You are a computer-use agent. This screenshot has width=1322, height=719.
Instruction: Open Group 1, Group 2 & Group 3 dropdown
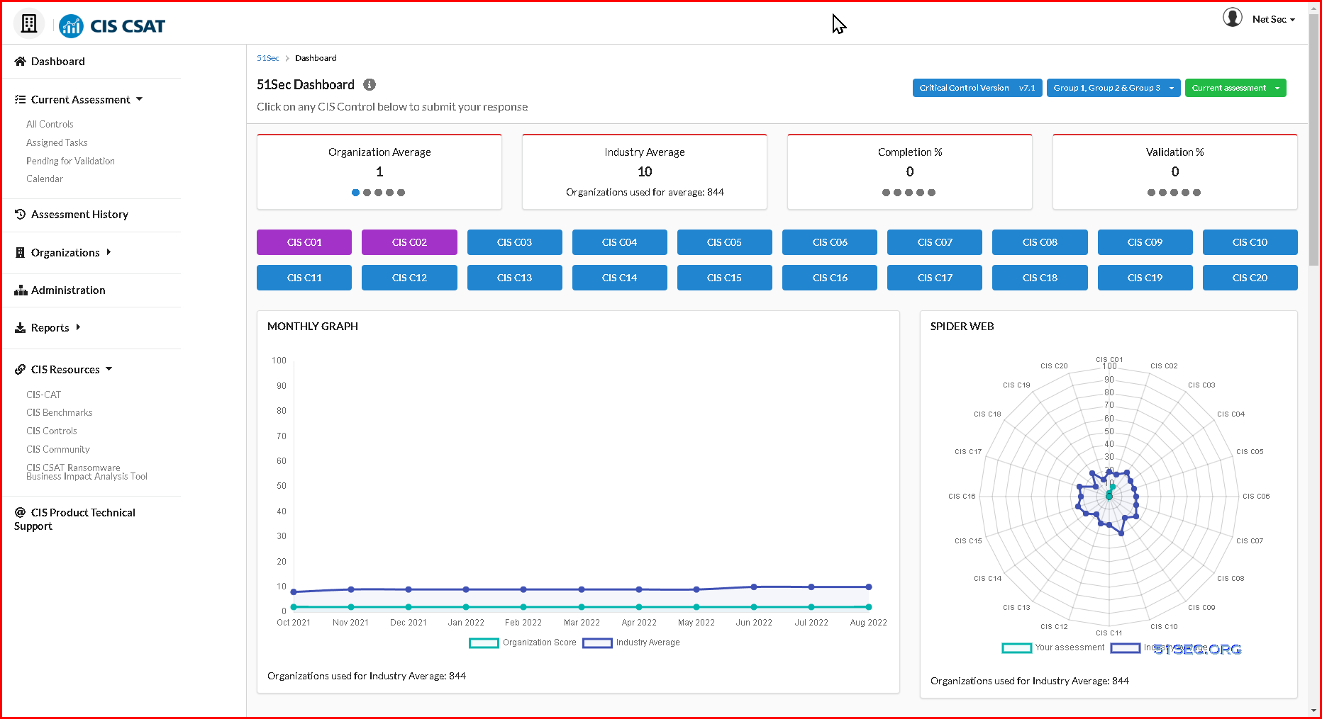[x=1113, y=88]
